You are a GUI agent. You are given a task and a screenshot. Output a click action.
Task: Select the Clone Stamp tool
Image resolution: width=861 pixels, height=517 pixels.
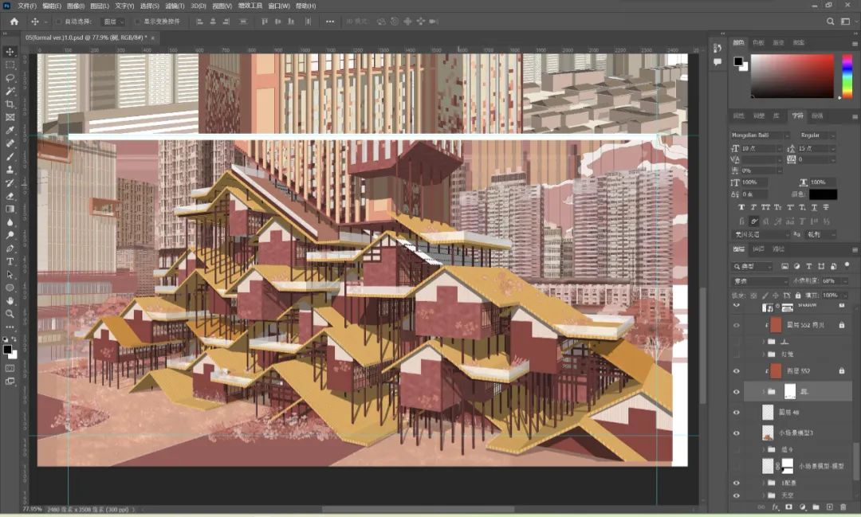pos(10,170)
